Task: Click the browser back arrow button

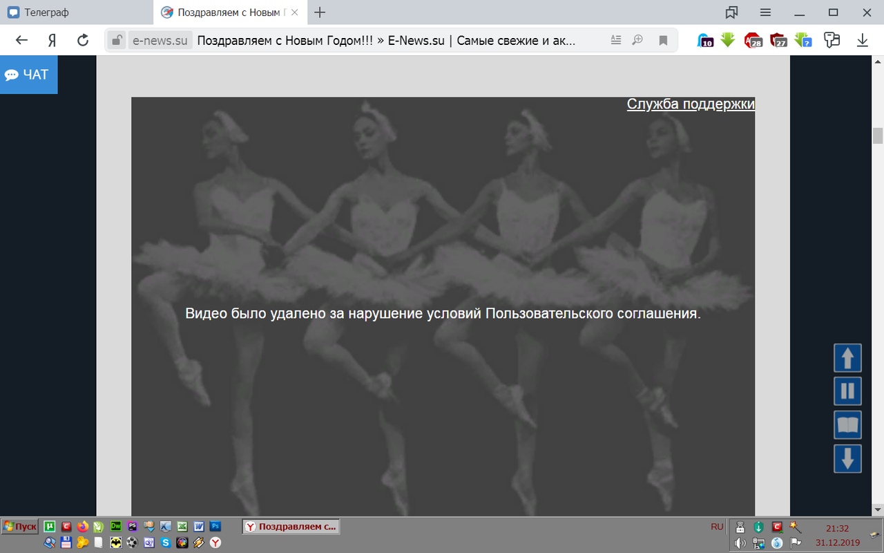Action: pyautogui.click(x=21, y=40)
